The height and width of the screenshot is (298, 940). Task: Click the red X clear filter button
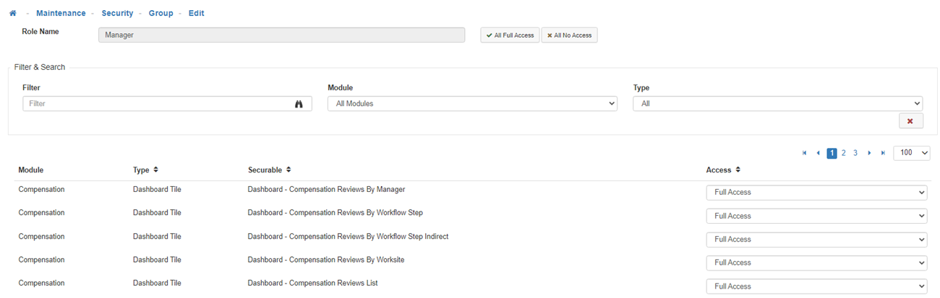pos(910,121)
